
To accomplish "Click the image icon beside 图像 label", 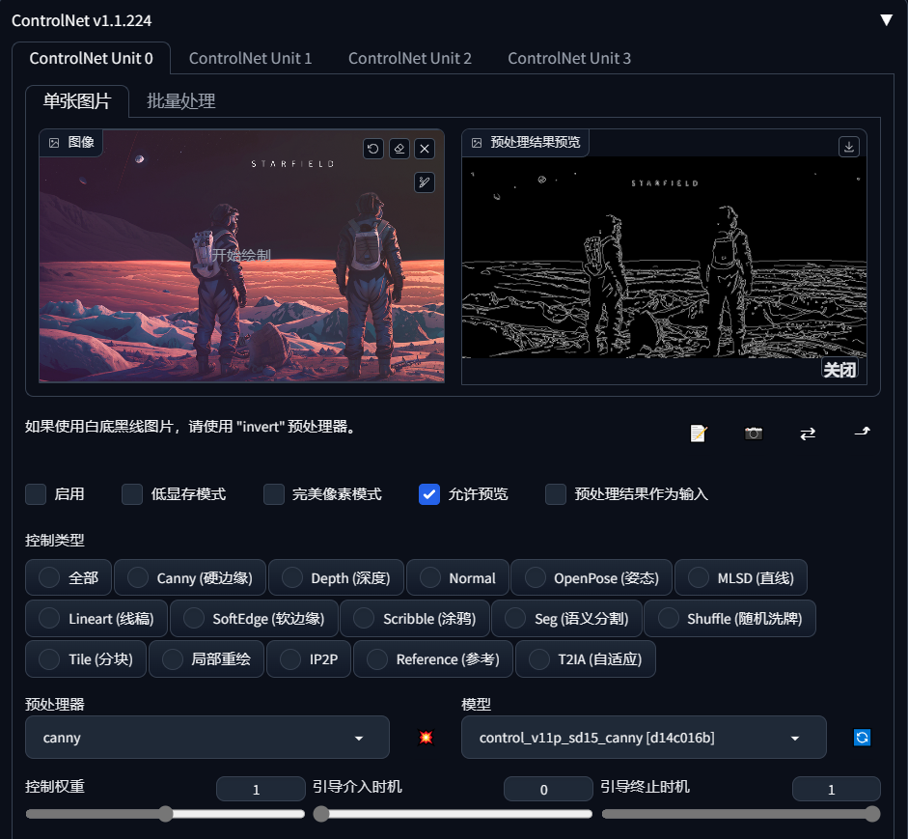I will click(54, 143).
